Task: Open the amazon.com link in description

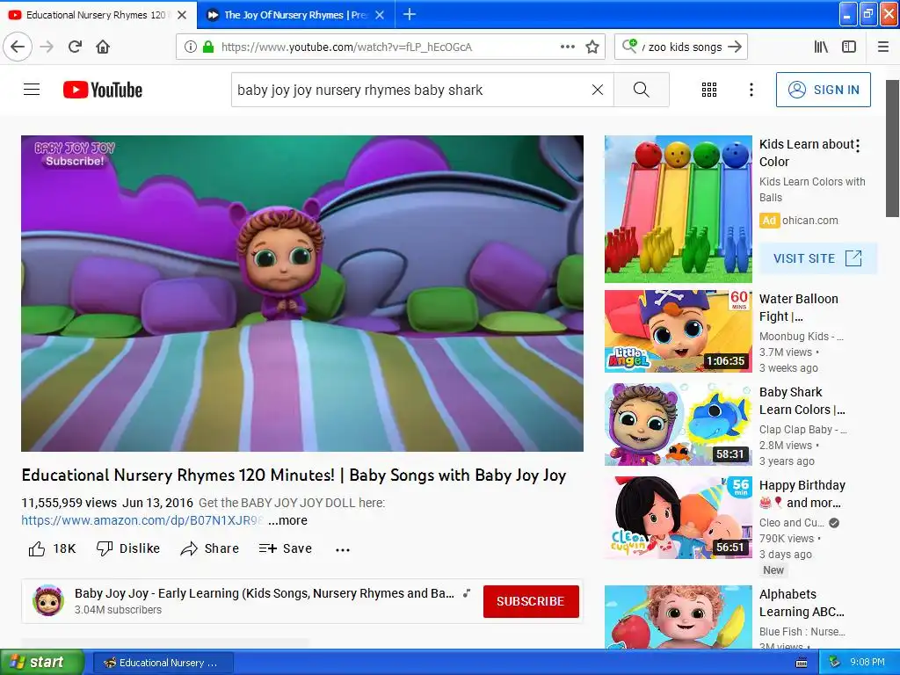Action: point(142,520)
